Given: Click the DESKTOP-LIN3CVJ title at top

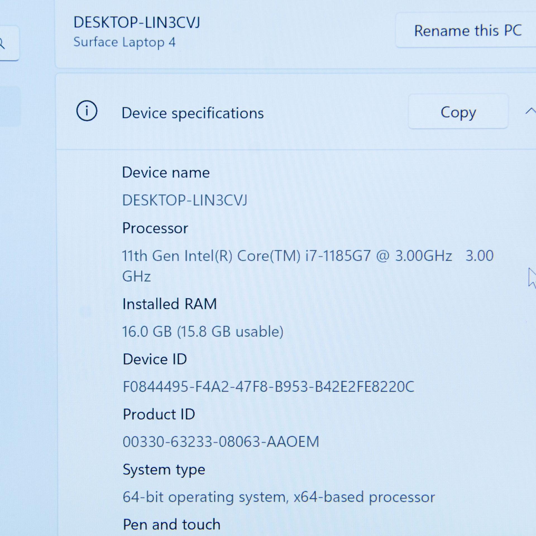Looking at the screenshot, I should (x=137, y=22).
